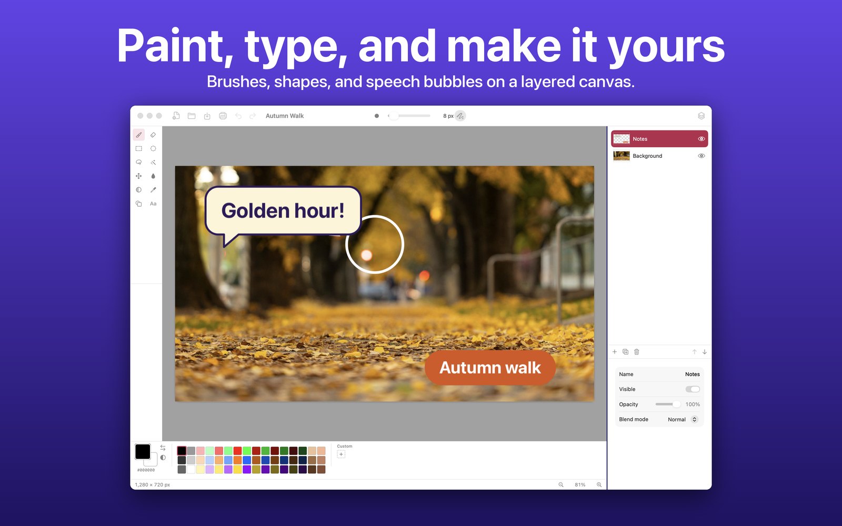Adjust the layer Opacity slider
The height and width of the screenshot is (526, 842).
668,404
